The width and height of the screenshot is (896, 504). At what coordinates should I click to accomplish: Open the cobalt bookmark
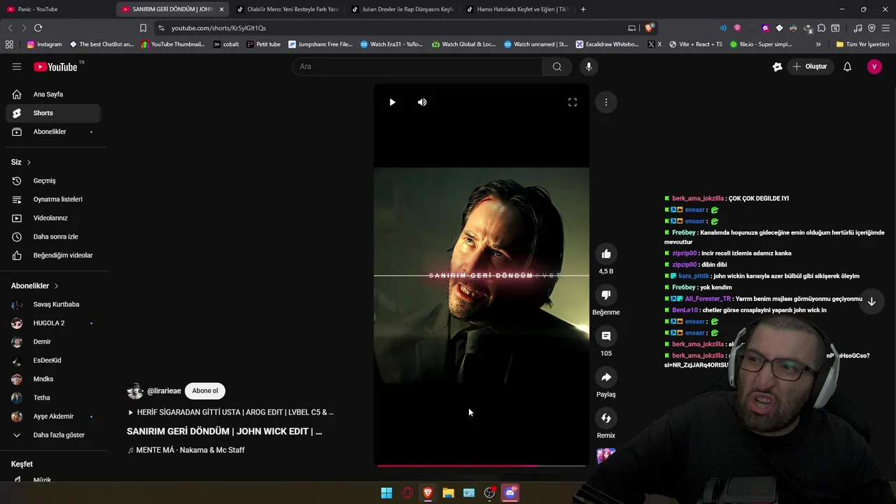pyautogui.click(x=226, y=44)
